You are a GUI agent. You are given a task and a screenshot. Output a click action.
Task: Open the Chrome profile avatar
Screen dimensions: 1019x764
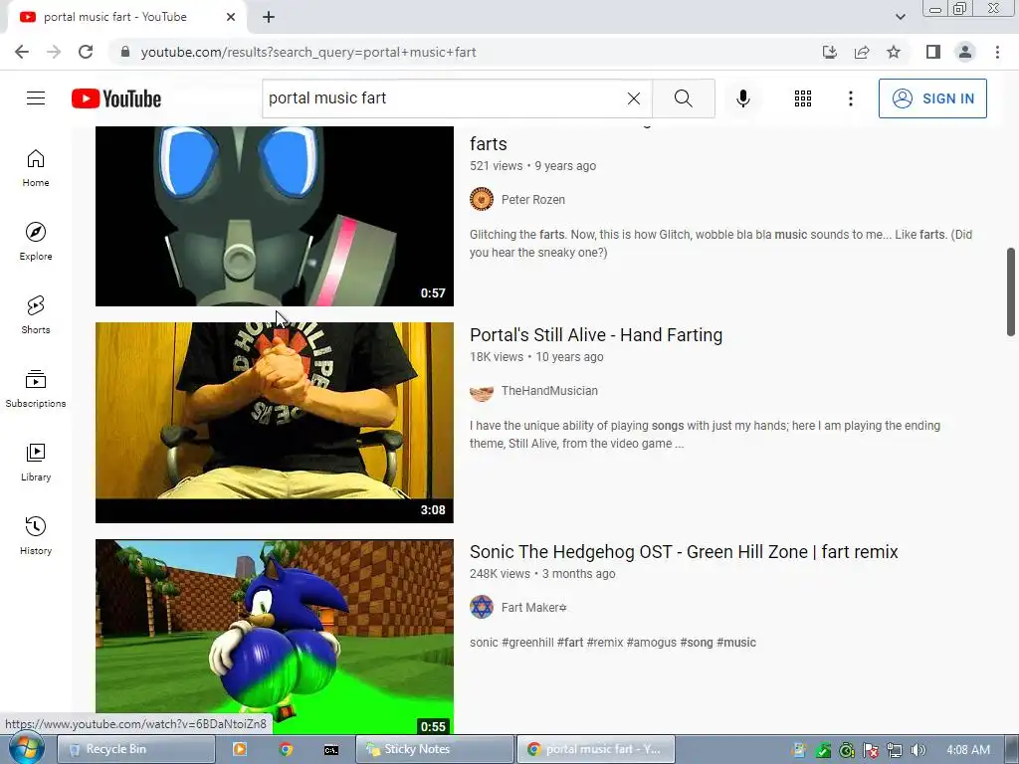point(965,52)
